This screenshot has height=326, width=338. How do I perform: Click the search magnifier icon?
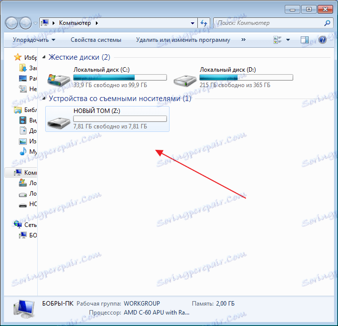pos(327,23)
